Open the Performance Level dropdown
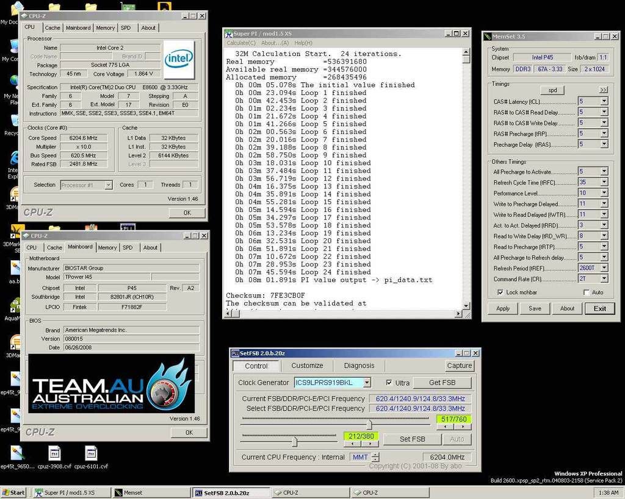625x499 pixels. [x=604, y=193]
